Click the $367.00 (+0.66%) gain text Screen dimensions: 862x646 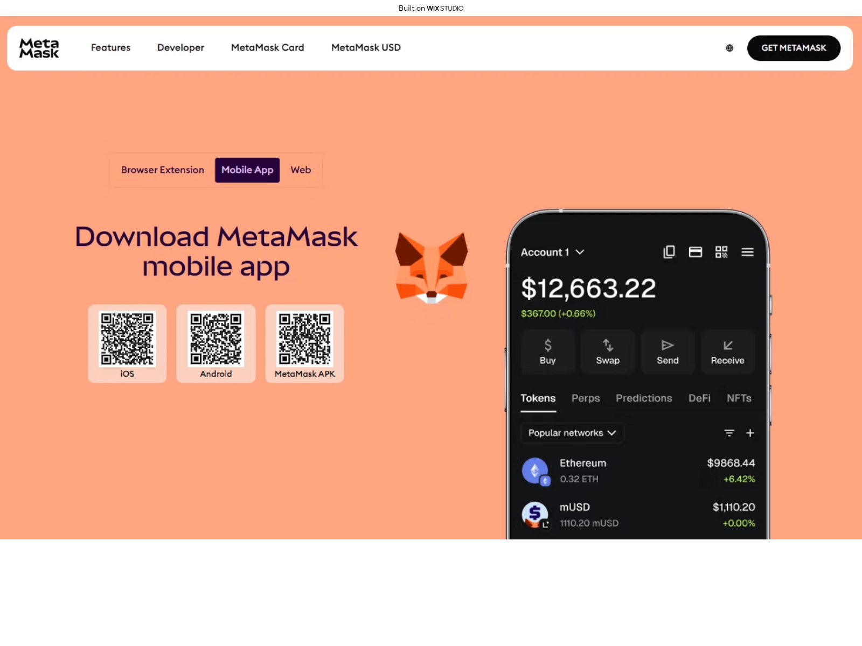558,313
